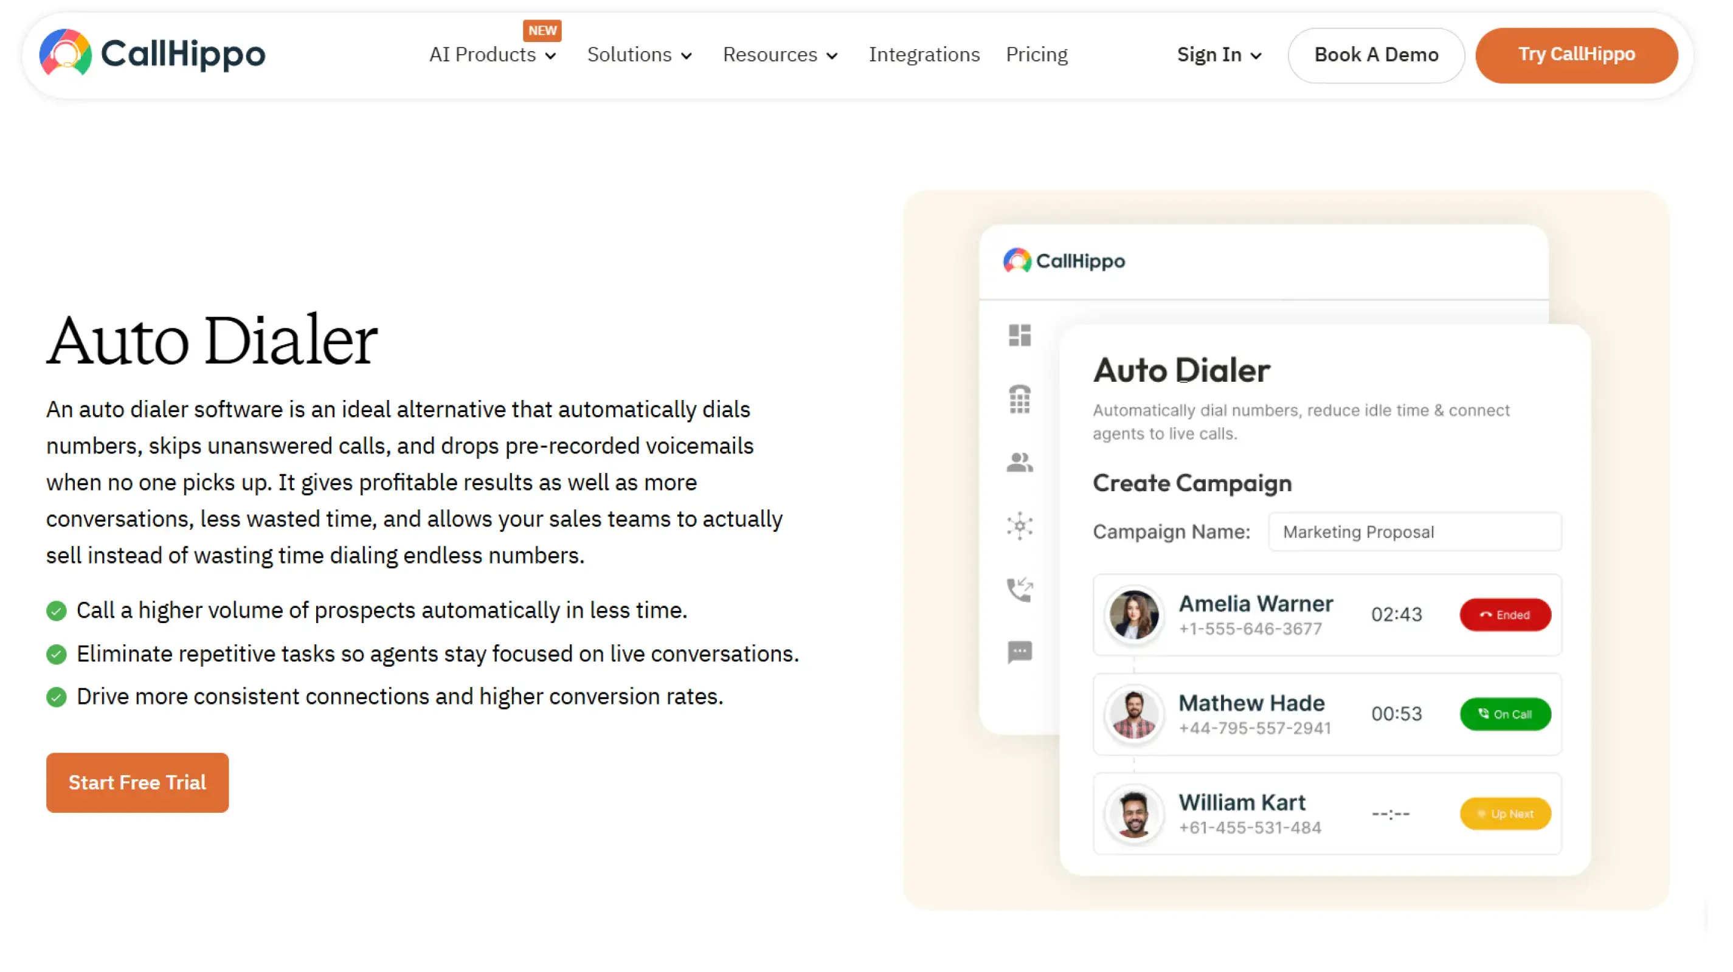This screenshot has height=972, width=1733.
Task: Click the '--:--' duration for William Kart
Action: tap(1391, 814)
